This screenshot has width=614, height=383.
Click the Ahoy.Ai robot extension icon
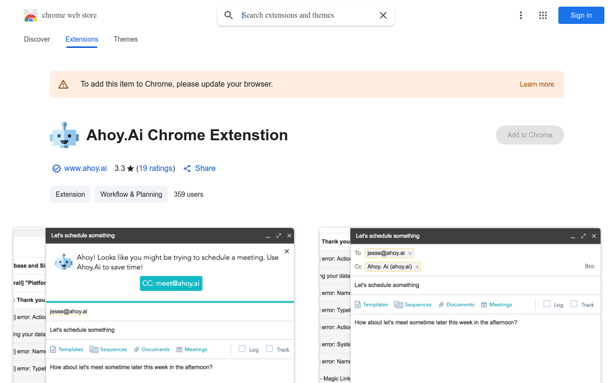click(x=64, y=135)
